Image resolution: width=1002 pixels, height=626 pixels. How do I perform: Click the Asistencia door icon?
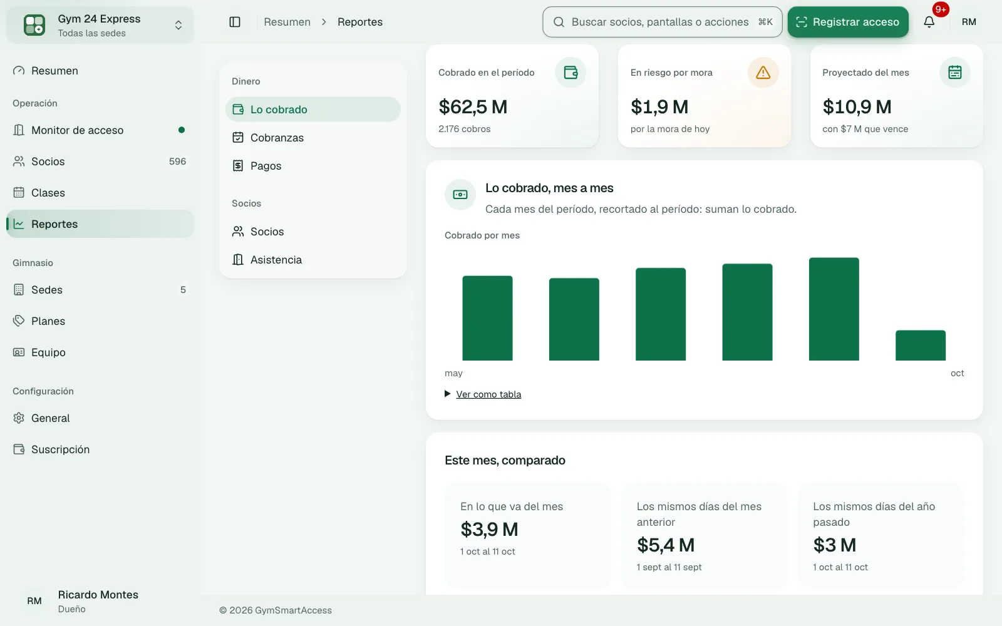pyautogui.click(x=238, y=260)
